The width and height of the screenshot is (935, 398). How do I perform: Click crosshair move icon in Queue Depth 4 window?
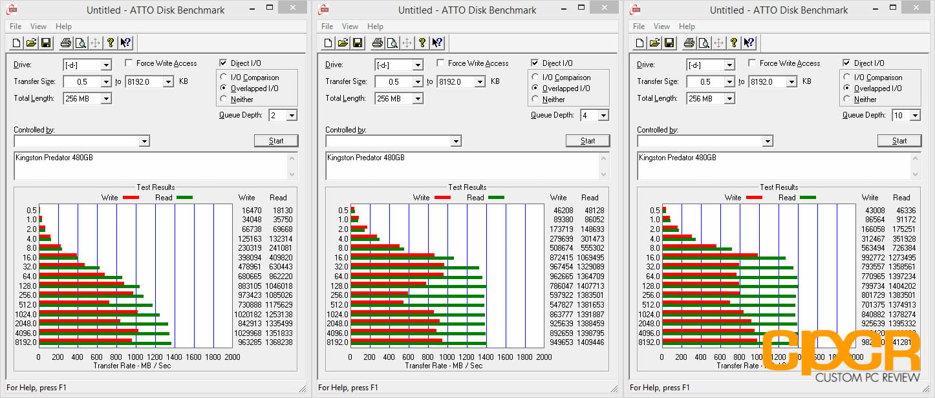point(407,43)
